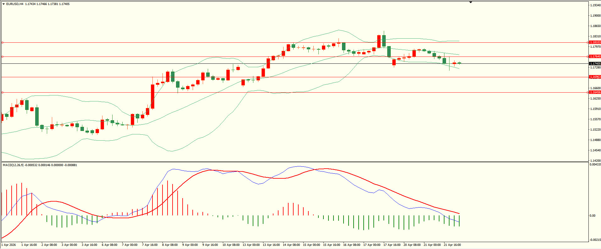Select the black 1.17405 current price label

click(595, 64)
